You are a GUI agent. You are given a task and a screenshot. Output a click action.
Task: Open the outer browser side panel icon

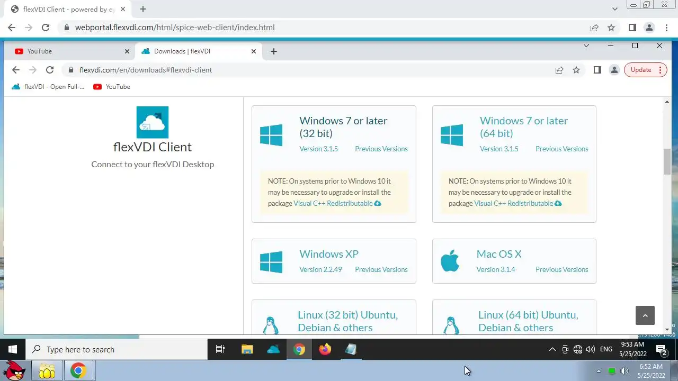point(632,28)
